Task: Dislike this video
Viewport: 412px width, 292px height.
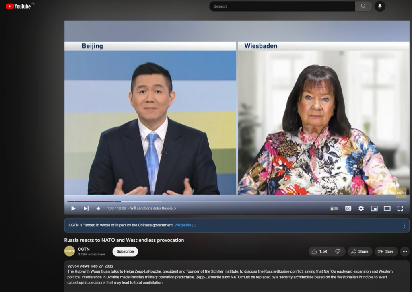Action: click(x=338, y=251)
